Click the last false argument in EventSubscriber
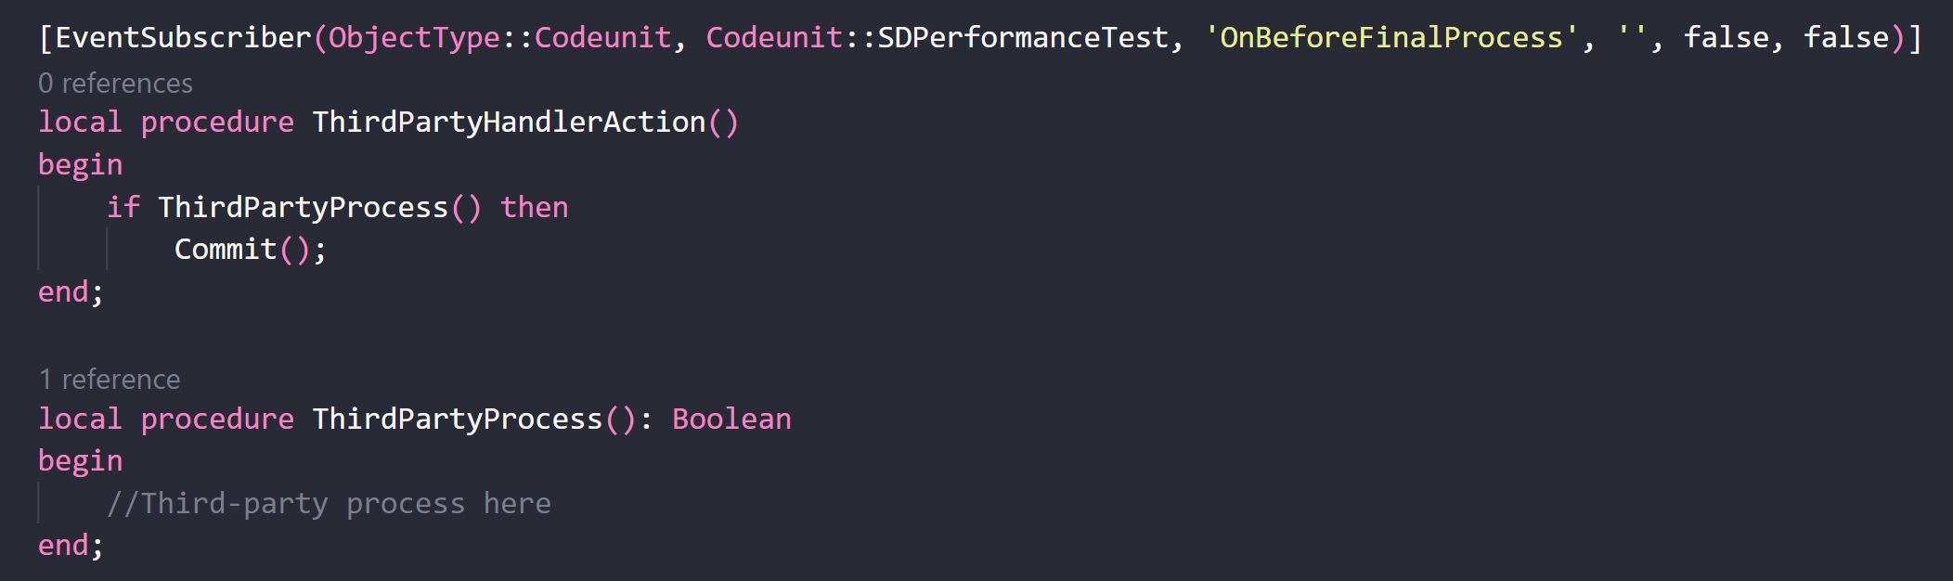 point(1846,38)
